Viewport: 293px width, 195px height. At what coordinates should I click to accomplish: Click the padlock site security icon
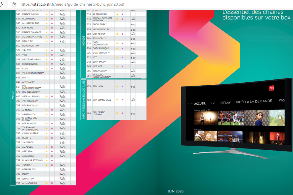[14, 4]
